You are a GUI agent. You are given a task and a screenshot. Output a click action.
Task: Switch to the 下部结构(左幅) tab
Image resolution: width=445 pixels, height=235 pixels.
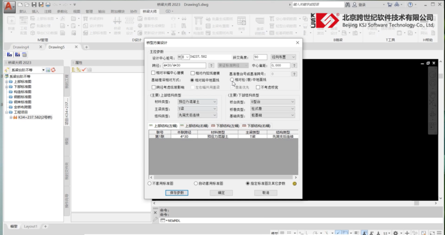(225, 126)
